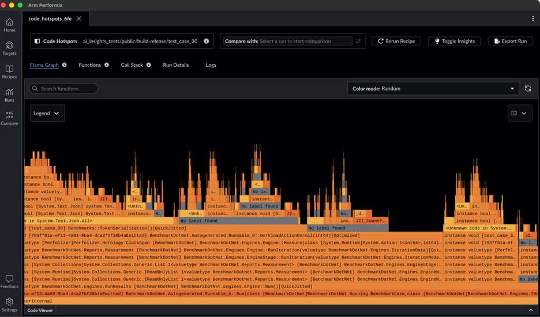Open the Compare with run selector
This screenshot has height=317, width=540.
click(287, 41)
